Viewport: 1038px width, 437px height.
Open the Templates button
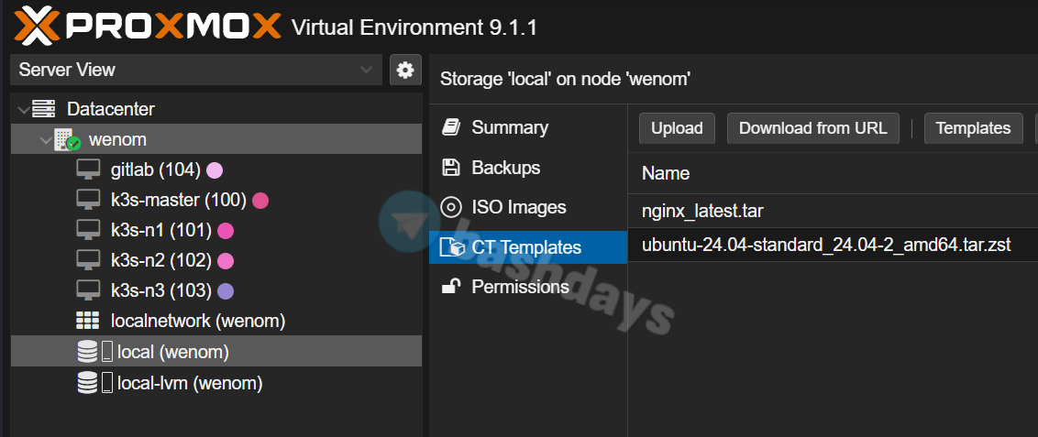pyautogui.click(x=973, y=128)
